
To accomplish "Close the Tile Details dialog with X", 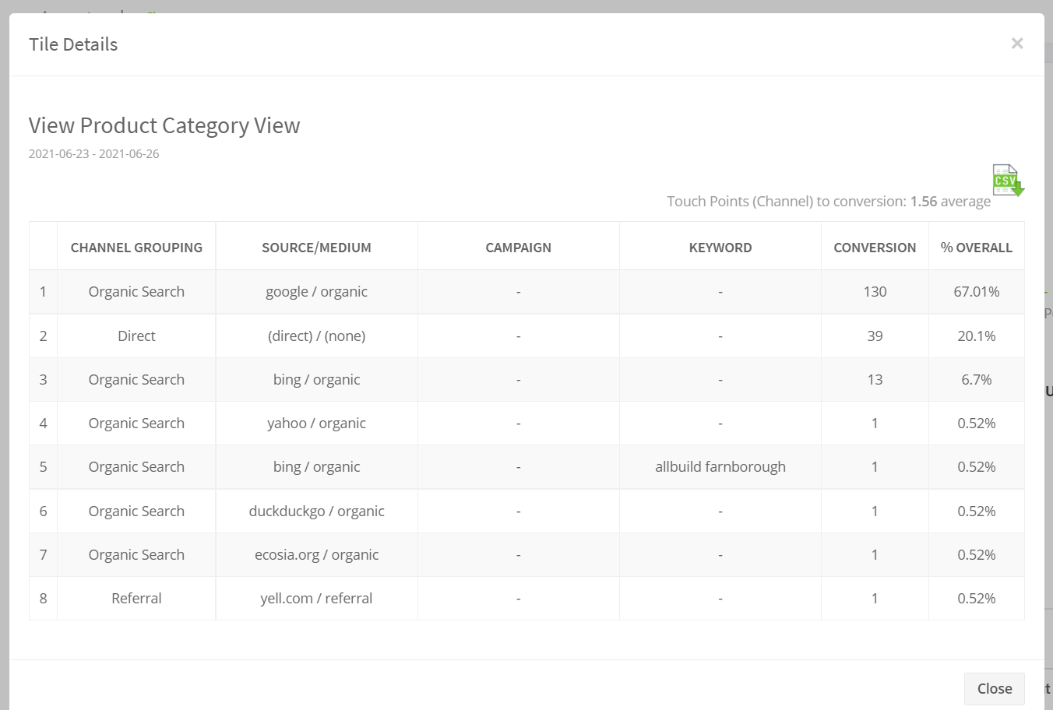I will [1016, 44].
